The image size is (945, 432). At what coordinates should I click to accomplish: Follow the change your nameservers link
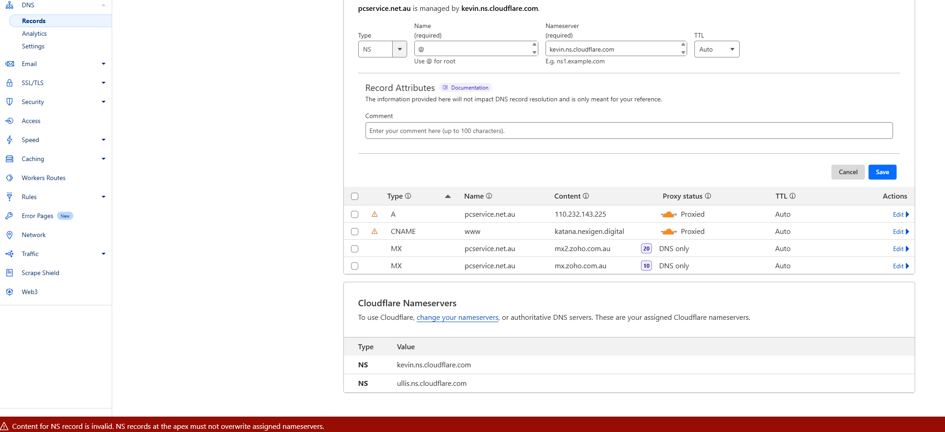click(x=457, y=318)
